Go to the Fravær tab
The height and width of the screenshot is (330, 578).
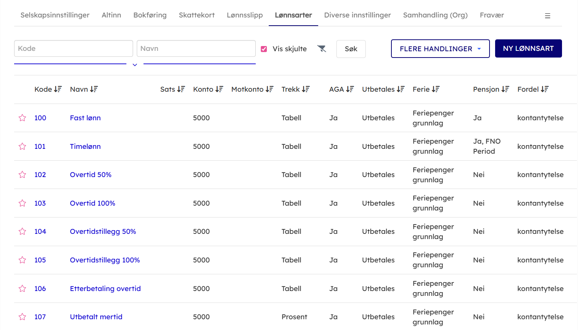(491, 15)
